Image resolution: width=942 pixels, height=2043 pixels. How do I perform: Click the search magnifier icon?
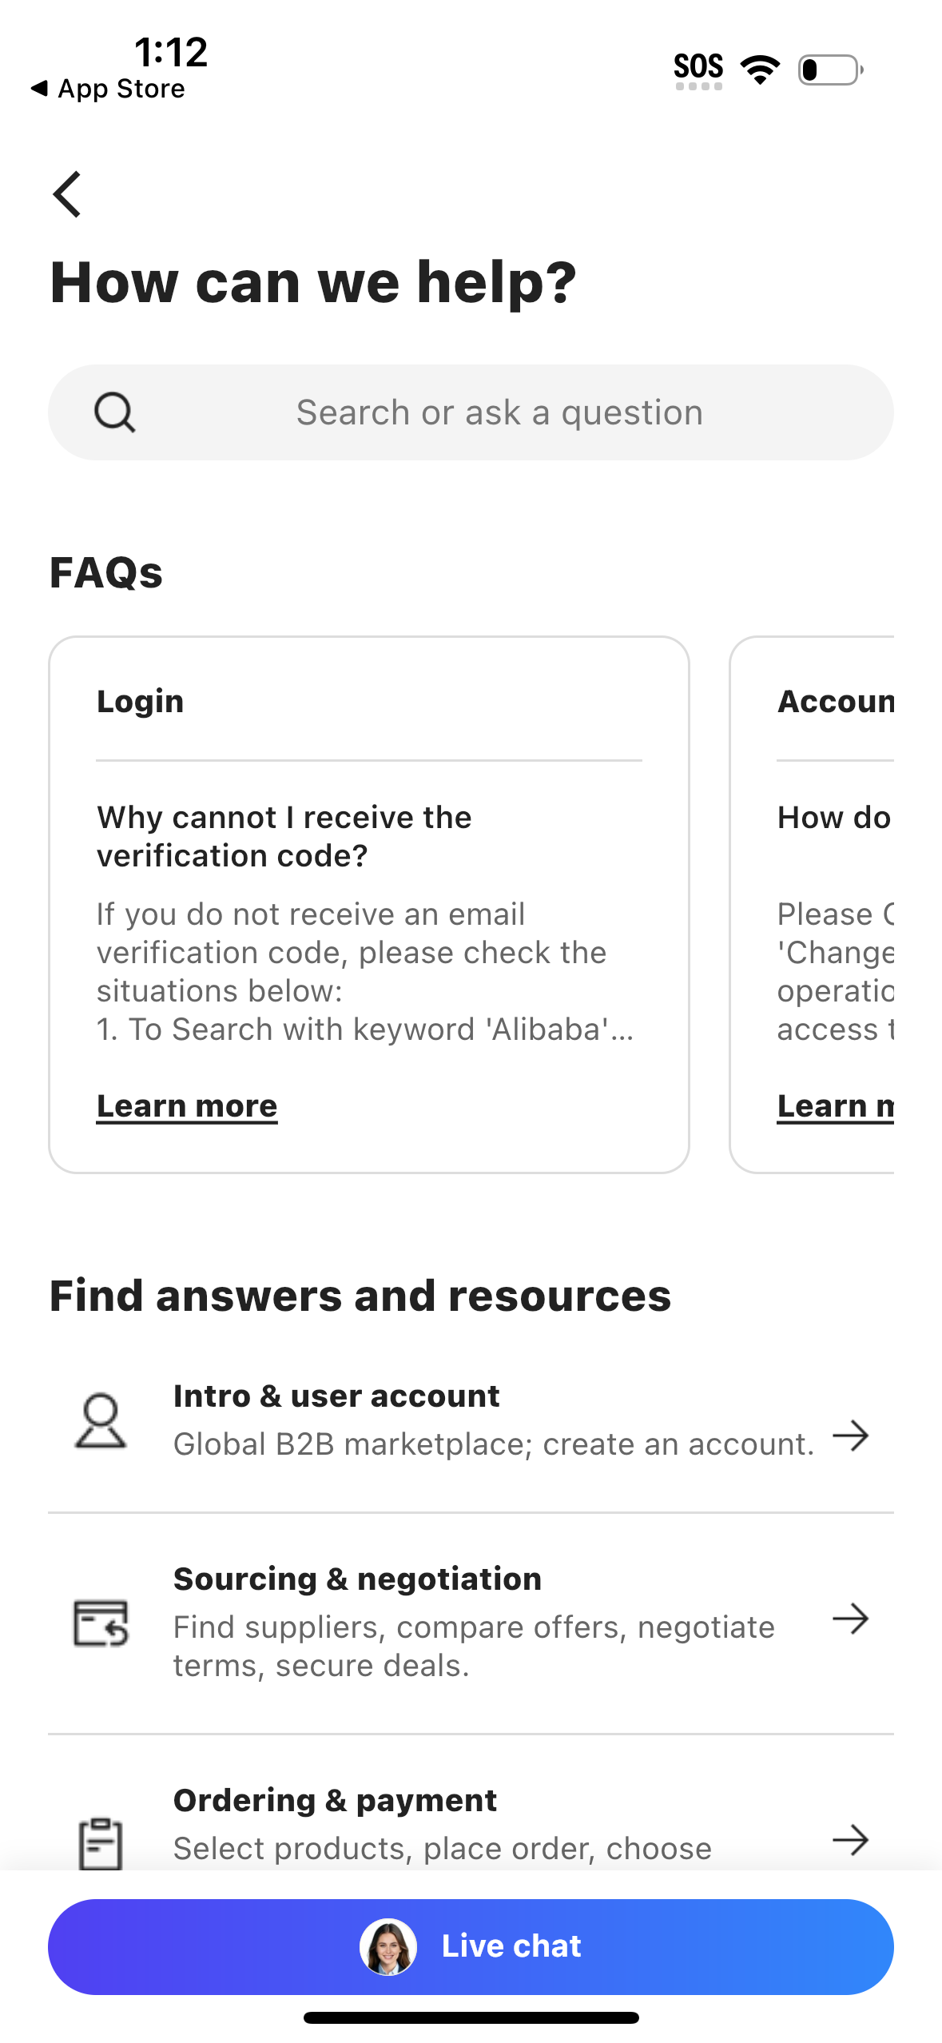tap(114, 412)
